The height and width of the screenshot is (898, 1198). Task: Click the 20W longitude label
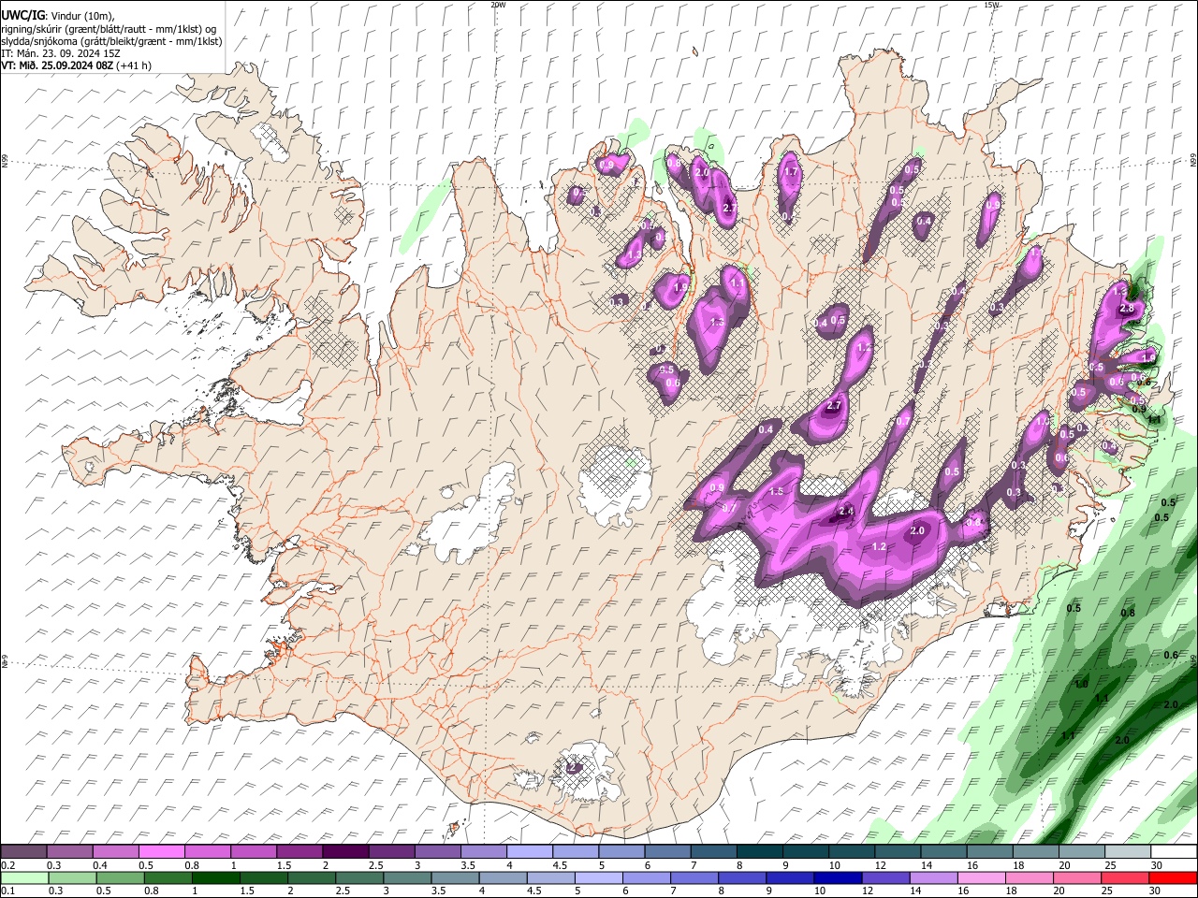(498, 5)
